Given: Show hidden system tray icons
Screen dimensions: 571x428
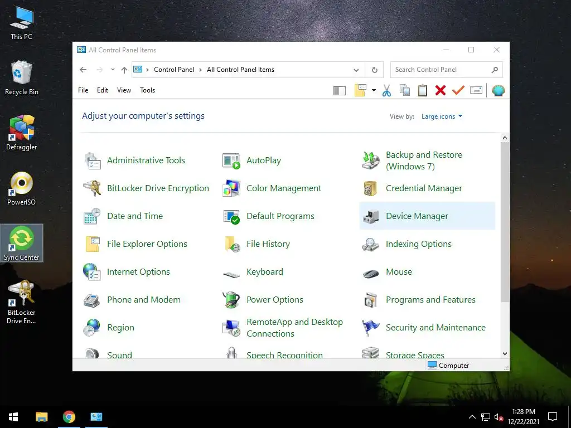Looking at the screenshot, I should [x=472, y=417].
